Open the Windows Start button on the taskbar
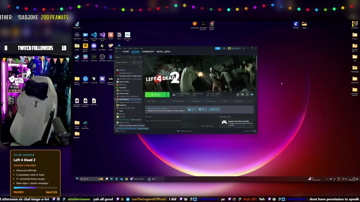Image resolution: width=360 pixels, height=202 pixels. (76, 179)
